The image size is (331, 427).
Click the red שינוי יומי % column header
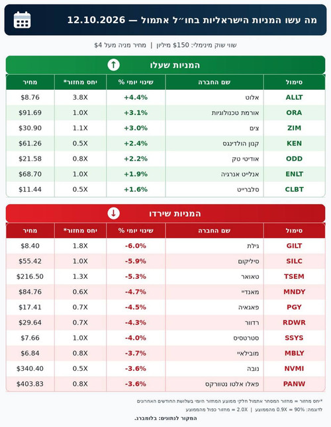coord(136,231)
